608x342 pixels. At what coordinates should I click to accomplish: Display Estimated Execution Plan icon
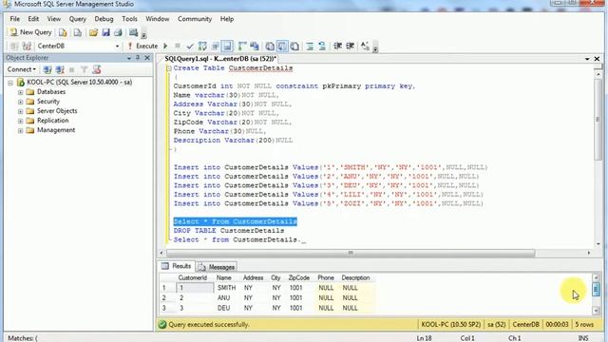(x=202, y=47)
